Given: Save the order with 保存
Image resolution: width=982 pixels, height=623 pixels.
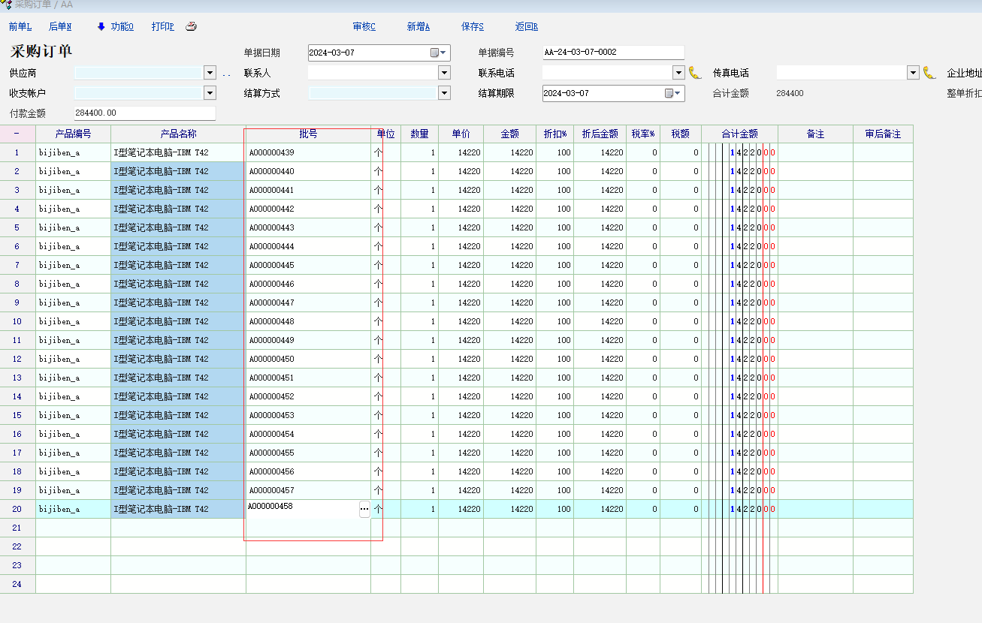Looking at the screenshot, I should click(x=472, y=26).
